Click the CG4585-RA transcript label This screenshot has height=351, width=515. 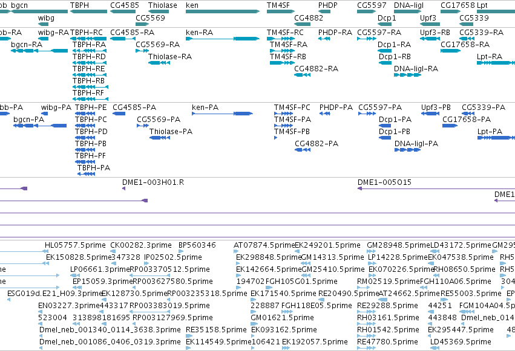133,33
